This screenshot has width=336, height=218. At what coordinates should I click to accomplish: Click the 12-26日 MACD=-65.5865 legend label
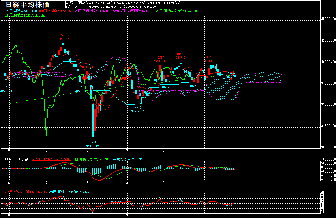pyautogui.click(x=51, y=159)
